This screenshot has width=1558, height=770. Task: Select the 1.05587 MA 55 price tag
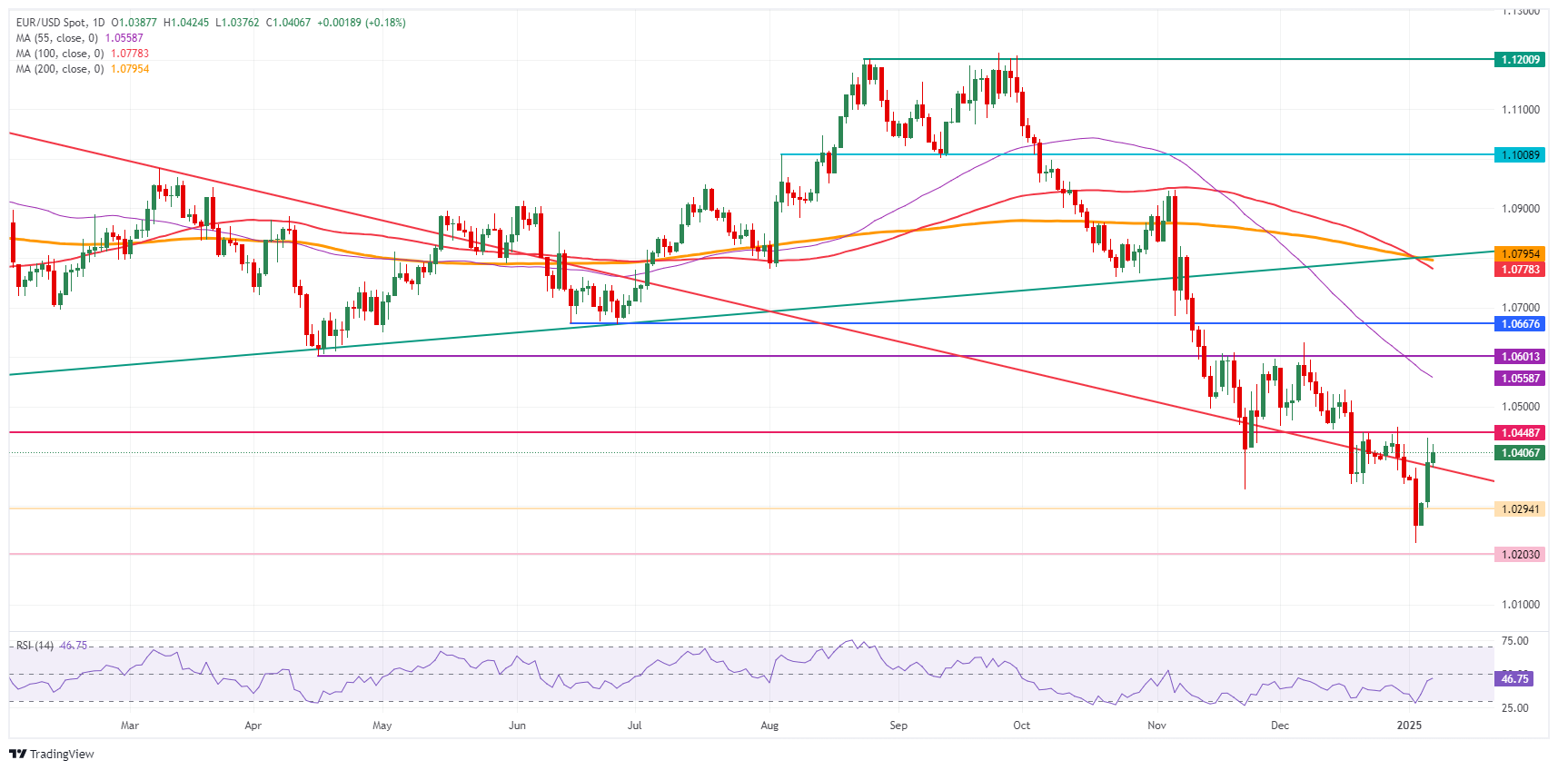pyautogui.click(x=1519, y=379)
